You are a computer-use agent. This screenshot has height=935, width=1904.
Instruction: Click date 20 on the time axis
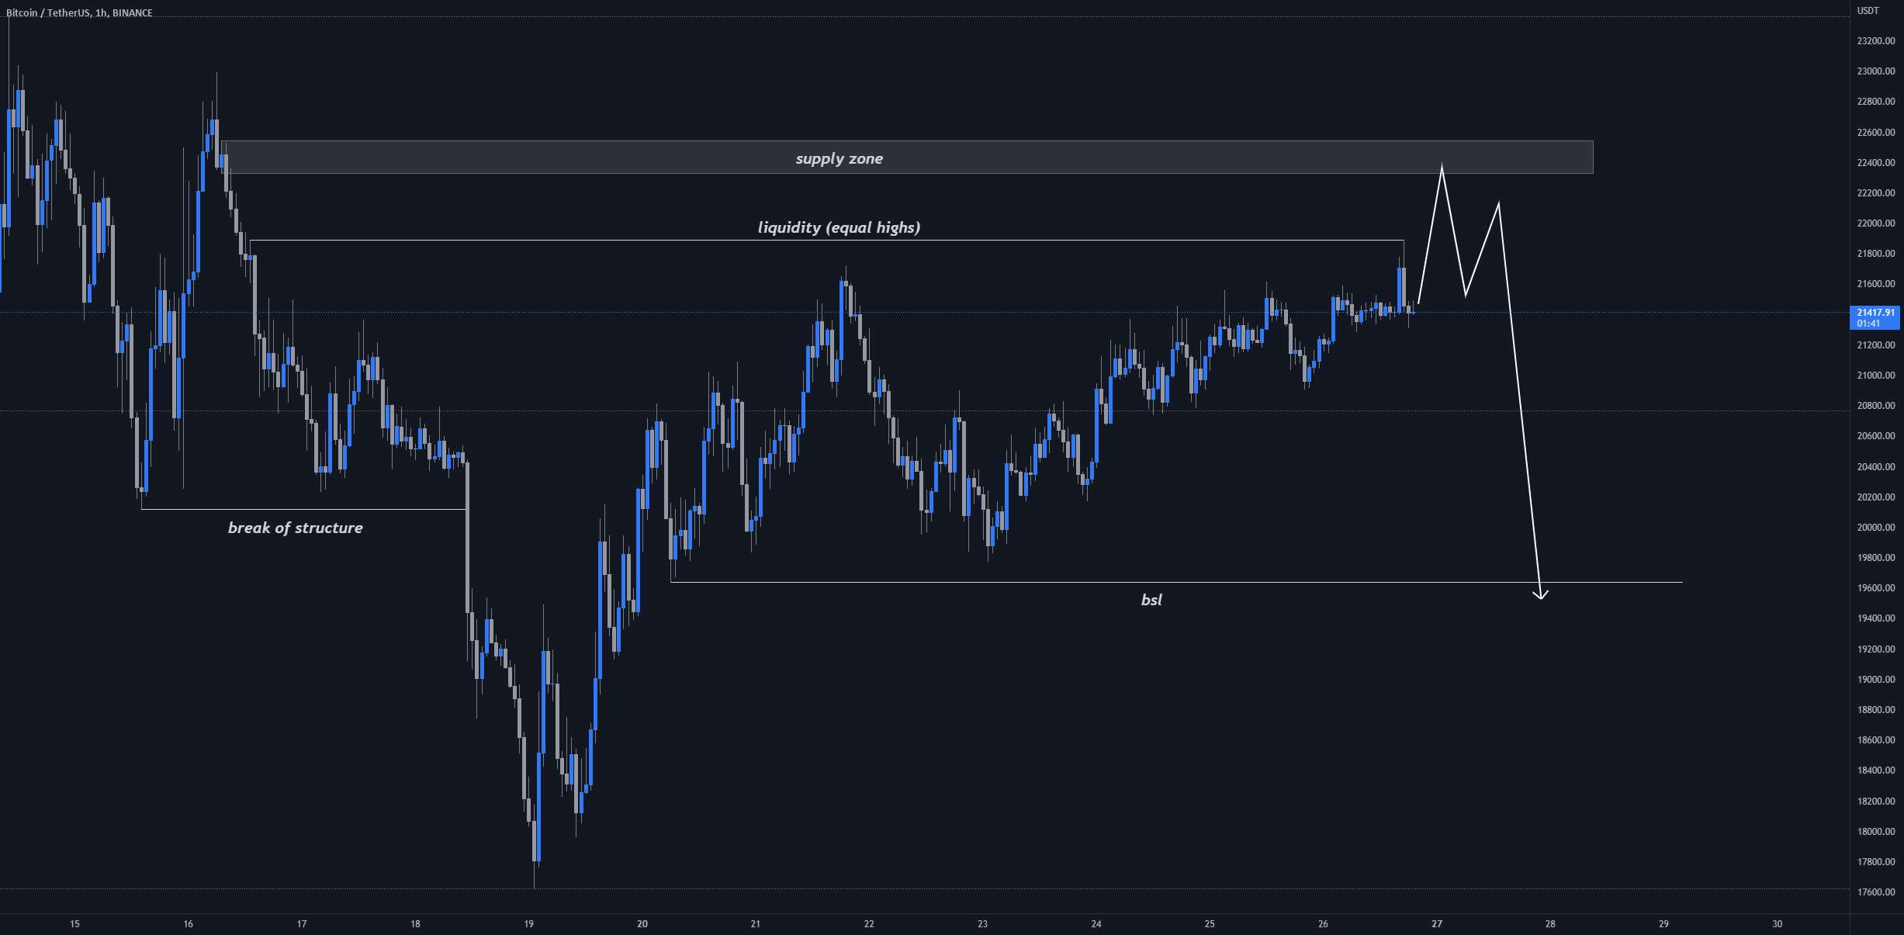tap(642, 924)
